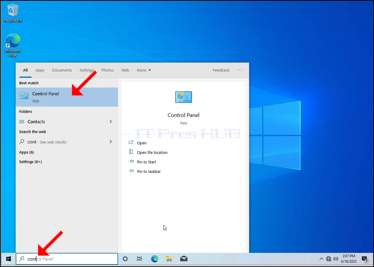Open Task View from the taskbar
Viewport: 374px width, 267px height.
(x=140, y=259)
